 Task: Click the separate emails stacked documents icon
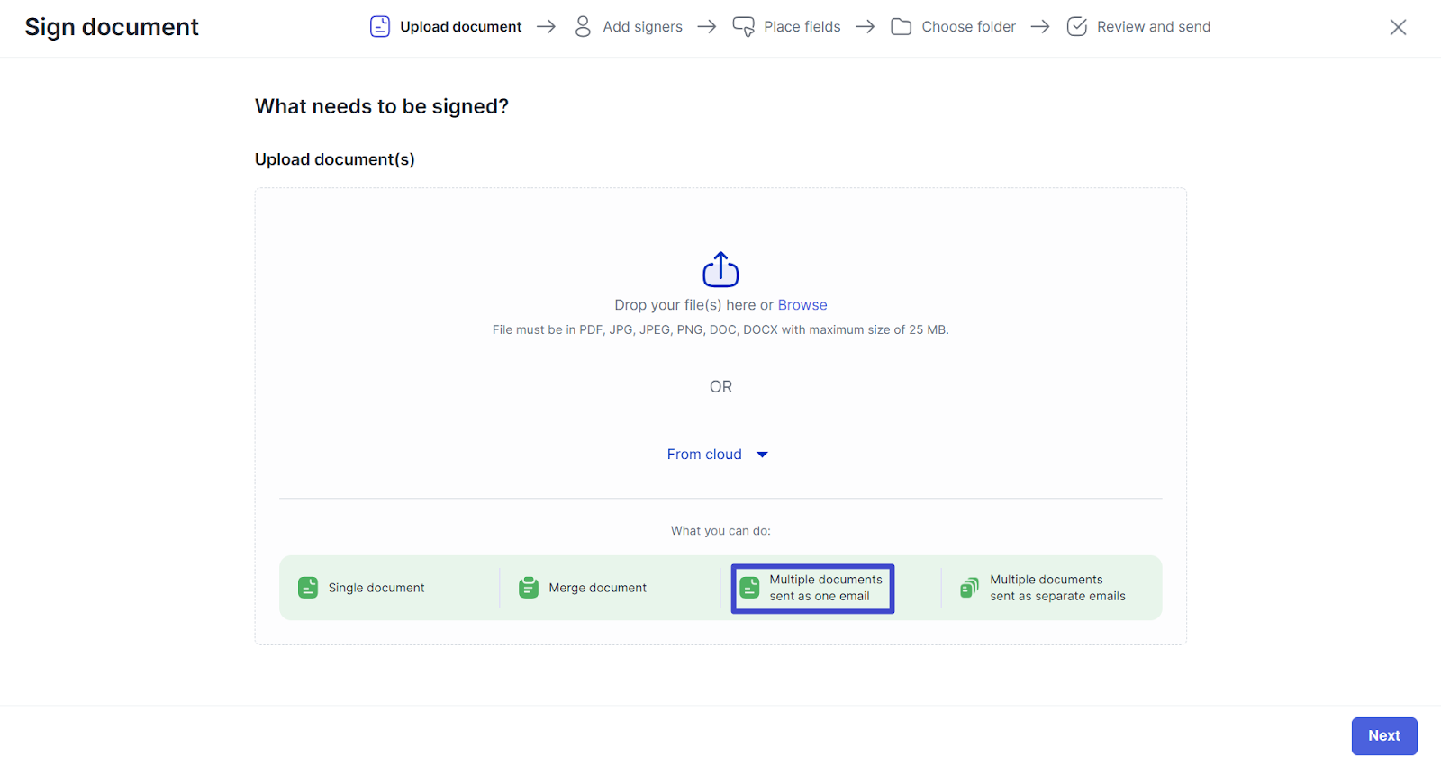click(x=969, y=588)
